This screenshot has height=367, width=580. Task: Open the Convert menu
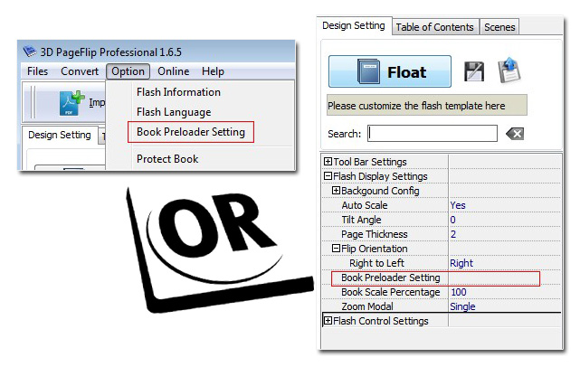(80, 71)
